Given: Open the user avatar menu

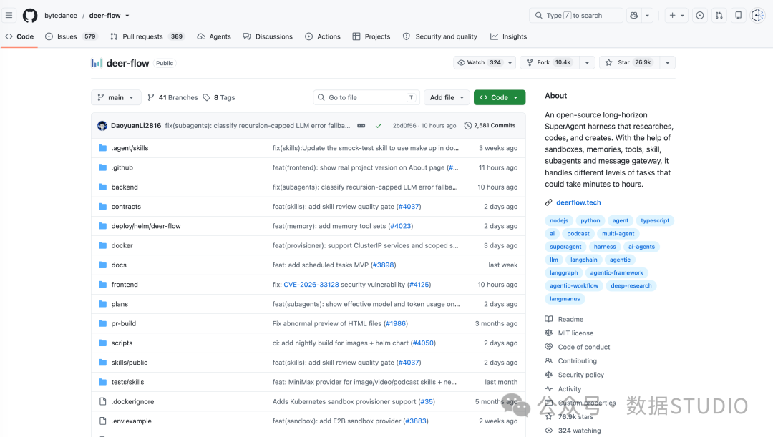Looking at the screenshot, I should pyautogui.click(x=758, y=16).
